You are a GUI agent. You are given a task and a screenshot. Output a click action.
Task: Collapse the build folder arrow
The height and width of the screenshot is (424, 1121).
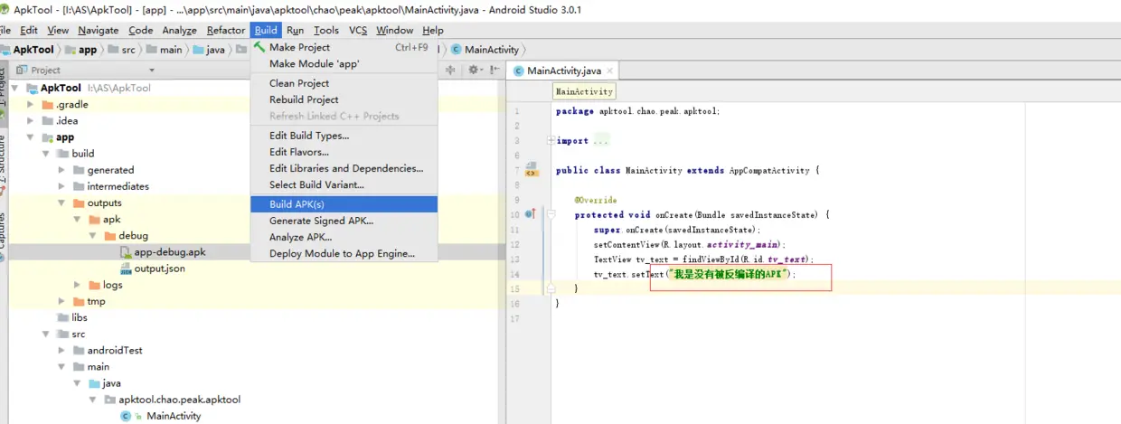[x=46, y=154]
